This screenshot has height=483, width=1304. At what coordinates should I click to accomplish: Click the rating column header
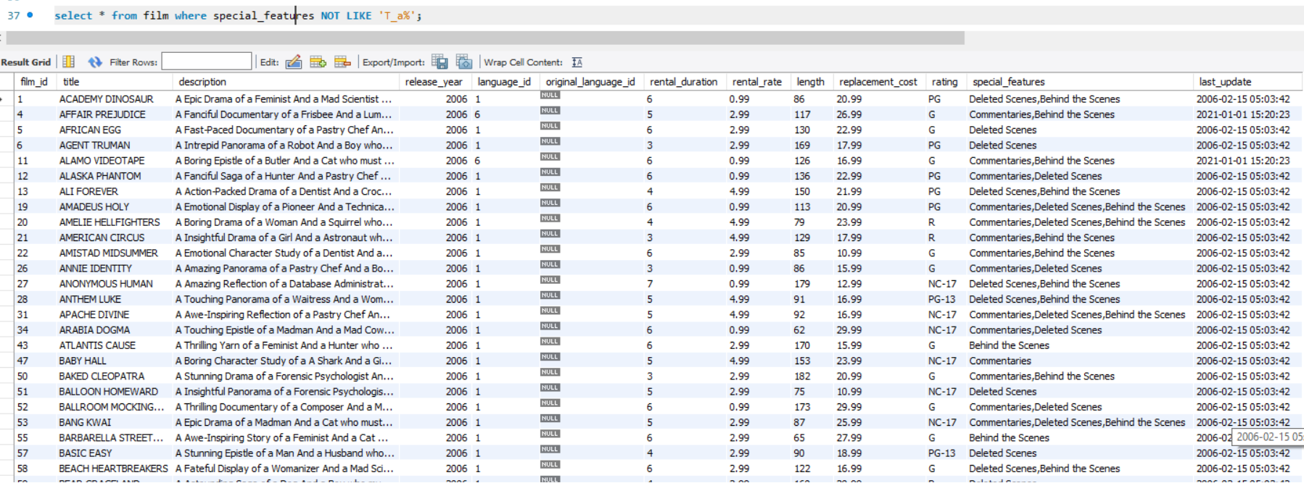coord(945,82)
